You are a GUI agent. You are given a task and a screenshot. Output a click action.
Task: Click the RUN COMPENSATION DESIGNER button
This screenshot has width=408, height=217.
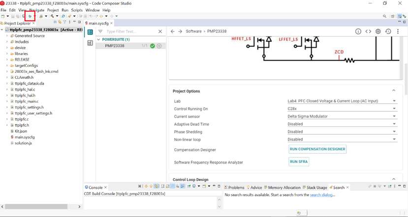click(317, 149)
